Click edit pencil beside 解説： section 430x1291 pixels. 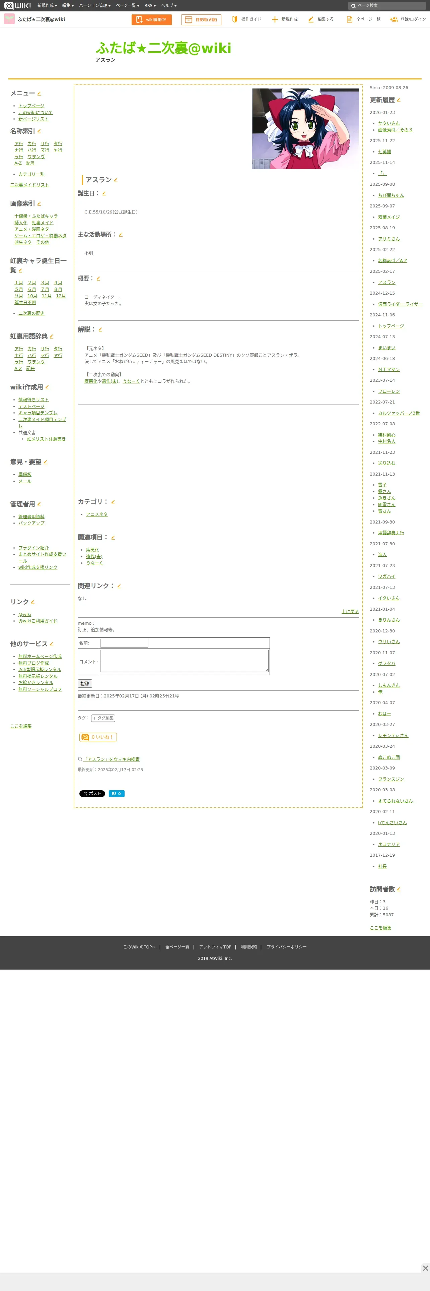click(x=100, y=330)
